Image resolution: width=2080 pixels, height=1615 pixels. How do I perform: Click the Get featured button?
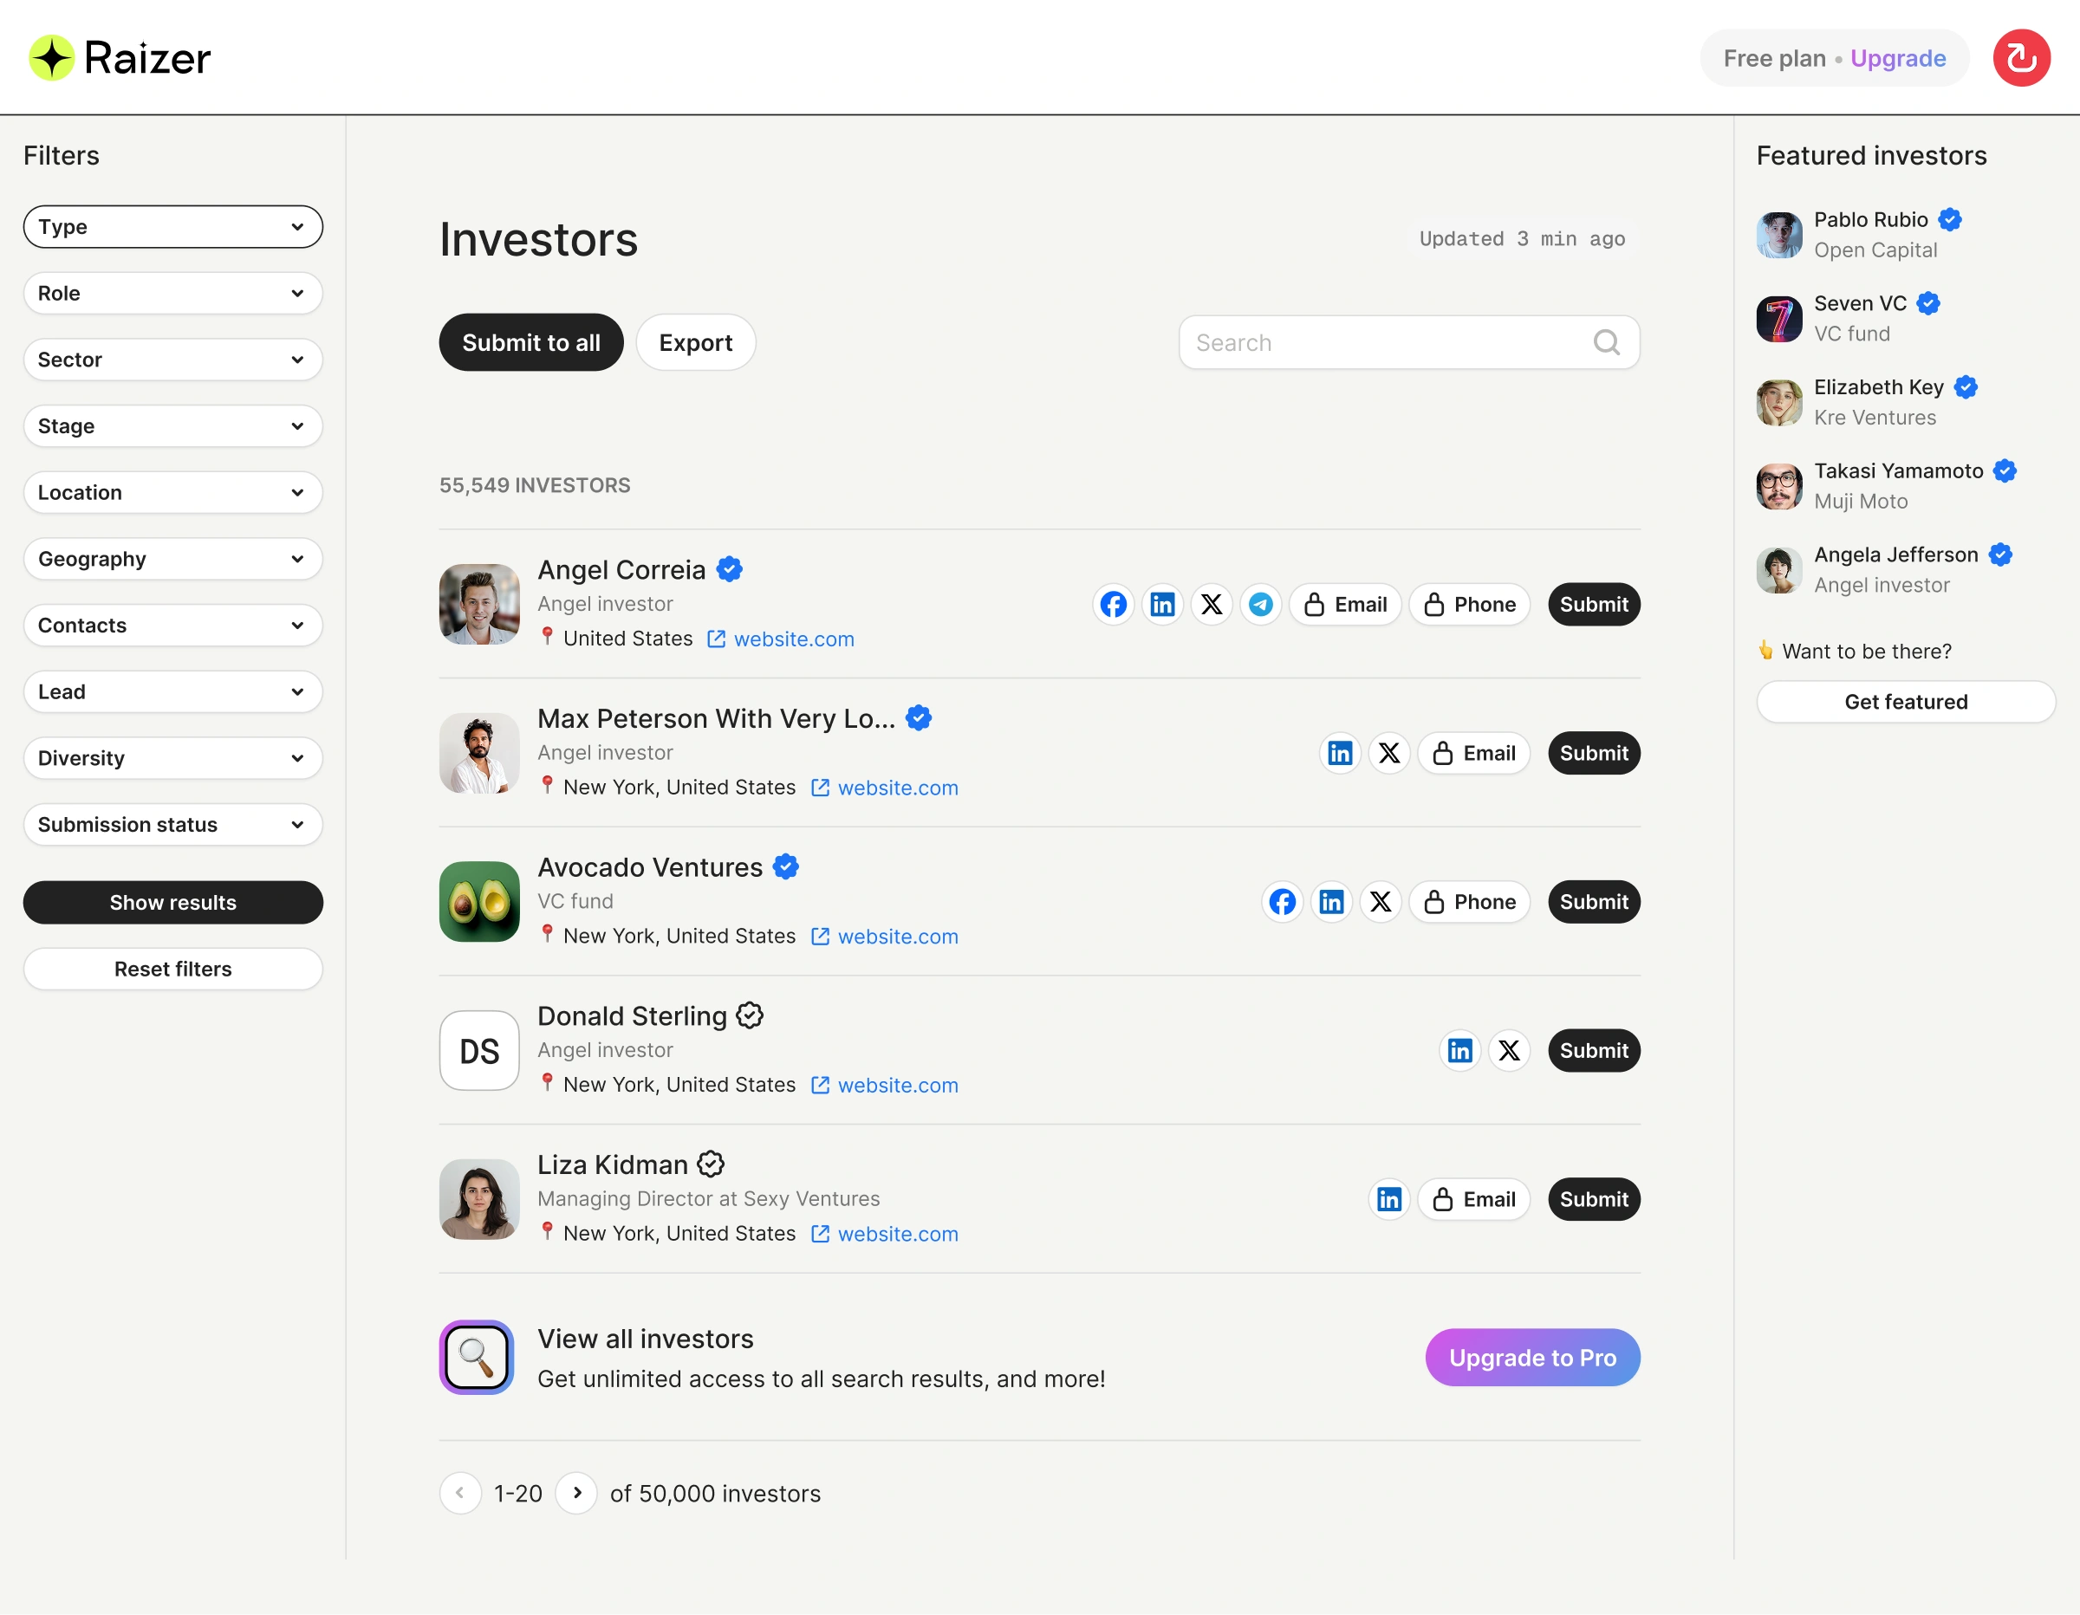tap(1906, 702)
